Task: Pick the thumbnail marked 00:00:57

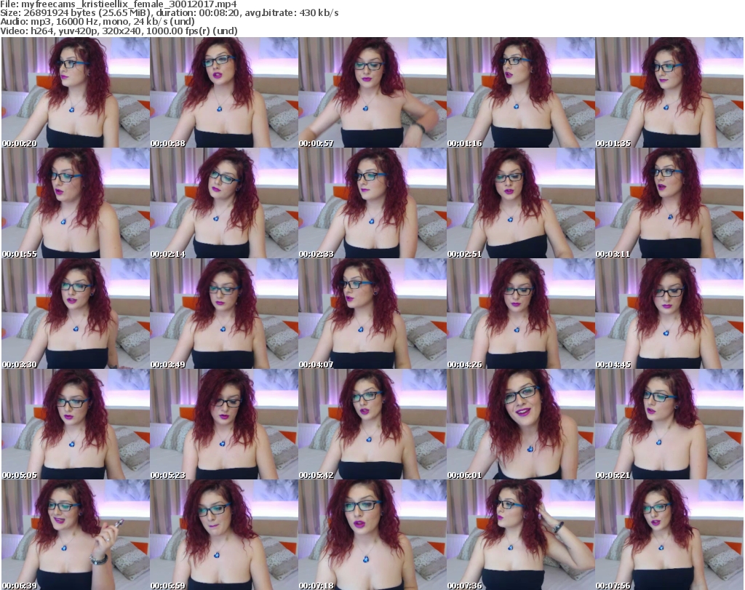Action: (372, 92)
